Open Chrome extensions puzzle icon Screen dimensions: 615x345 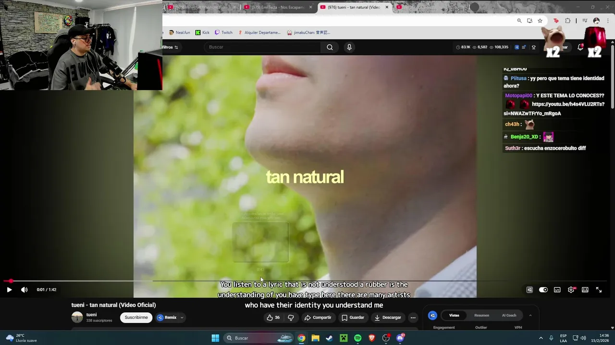tap(568, 21)
